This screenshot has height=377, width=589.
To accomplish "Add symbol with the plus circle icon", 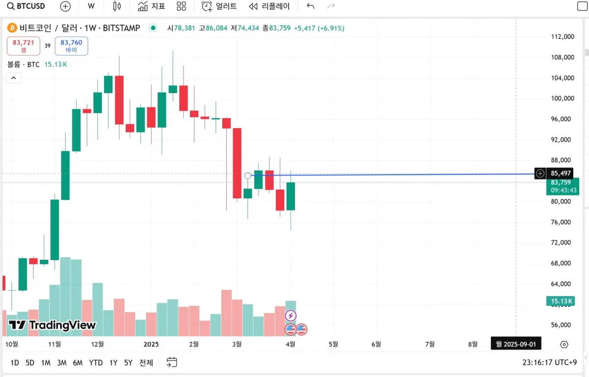I will [65, 6].
